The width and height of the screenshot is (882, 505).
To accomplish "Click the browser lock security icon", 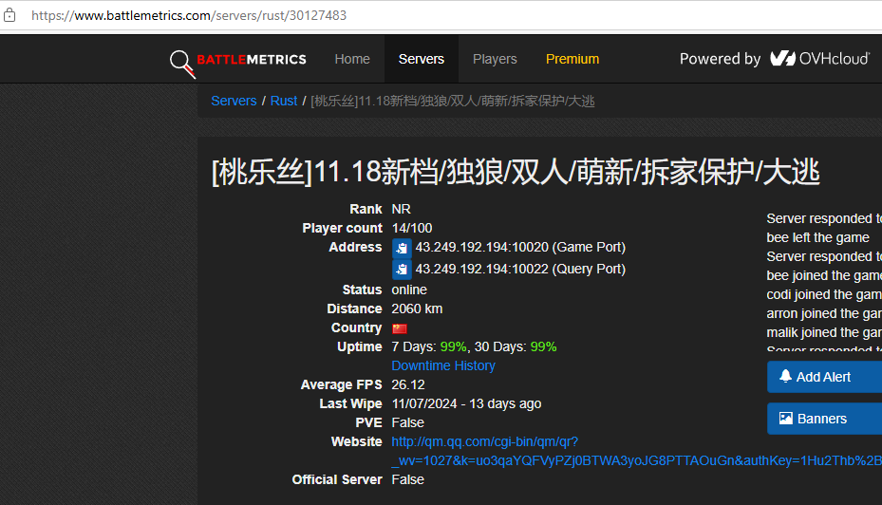I will (10, 16).
